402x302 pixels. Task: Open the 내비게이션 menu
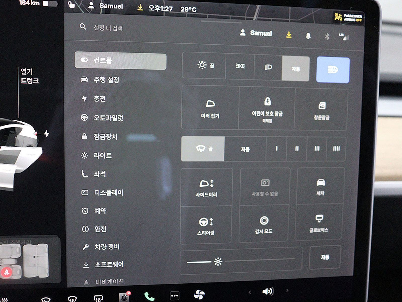[104, 282]
